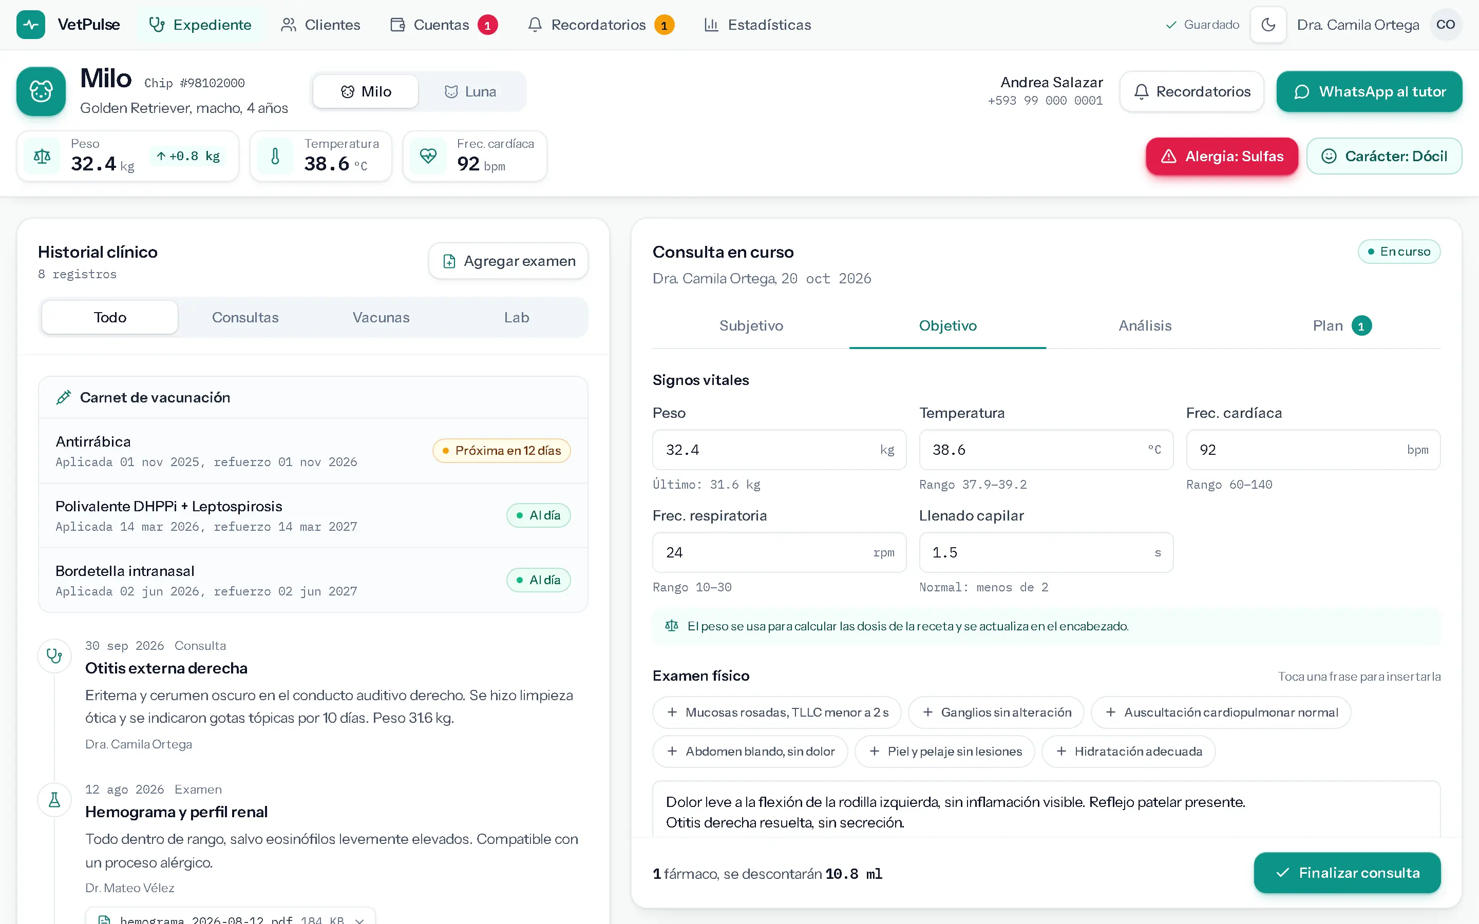Click the red badge on Cuentas
Image resolution: width=1479 pixels, height=924 pixels.
point(487,25)
